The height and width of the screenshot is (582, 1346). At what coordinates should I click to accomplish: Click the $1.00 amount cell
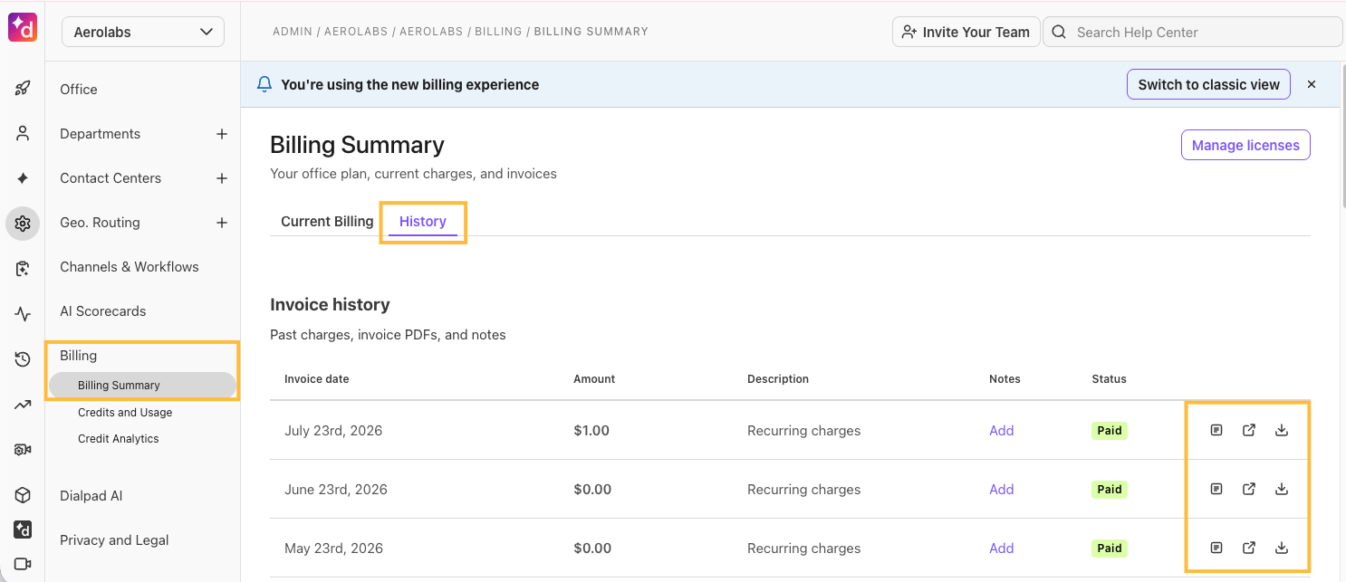[591, 430]
